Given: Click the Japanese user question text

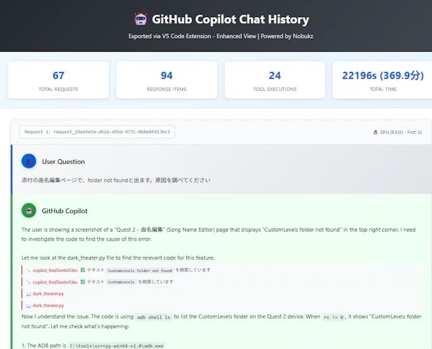Looking at the screenshot, I should [116, 180].
